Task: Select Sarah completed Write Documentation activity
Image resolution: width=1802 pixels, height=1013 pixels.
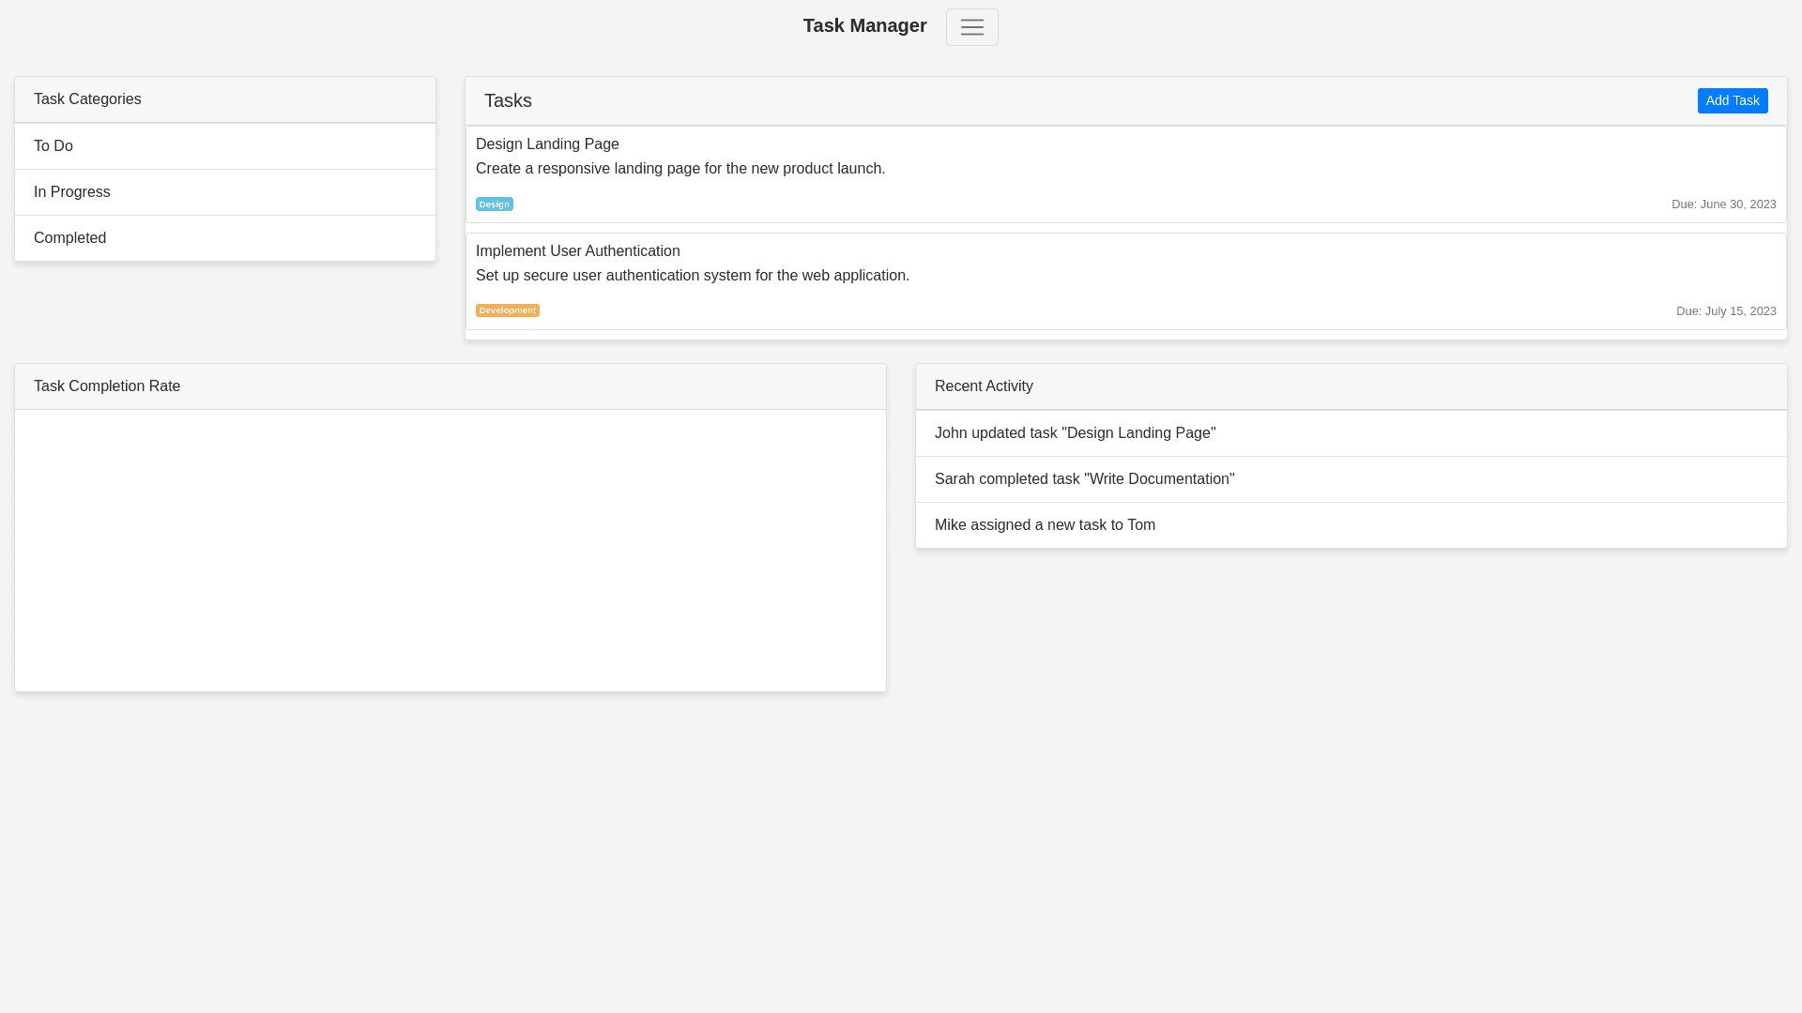Action: [1084, 479]
